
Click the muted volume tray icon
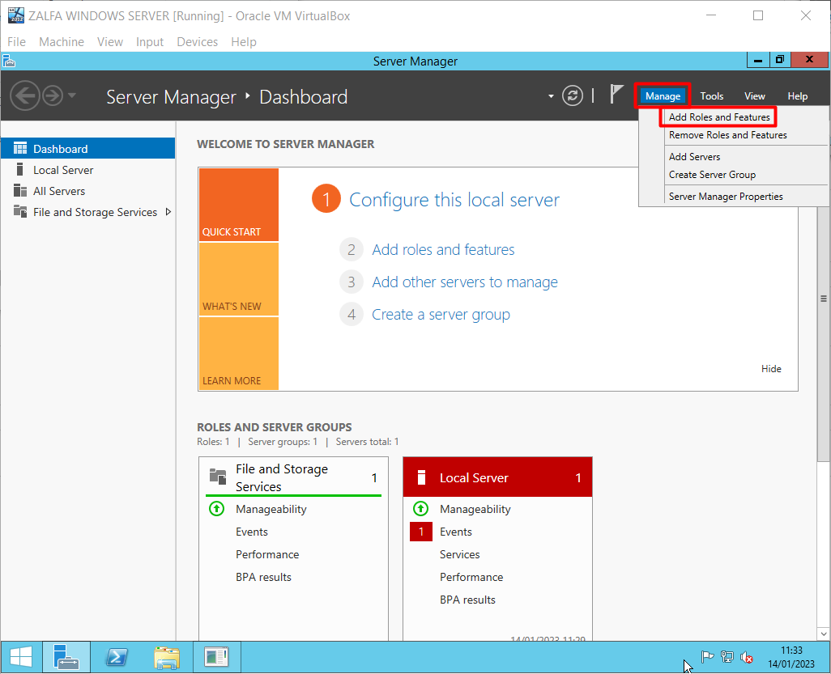pyautogui.click(x=747, y=658)
